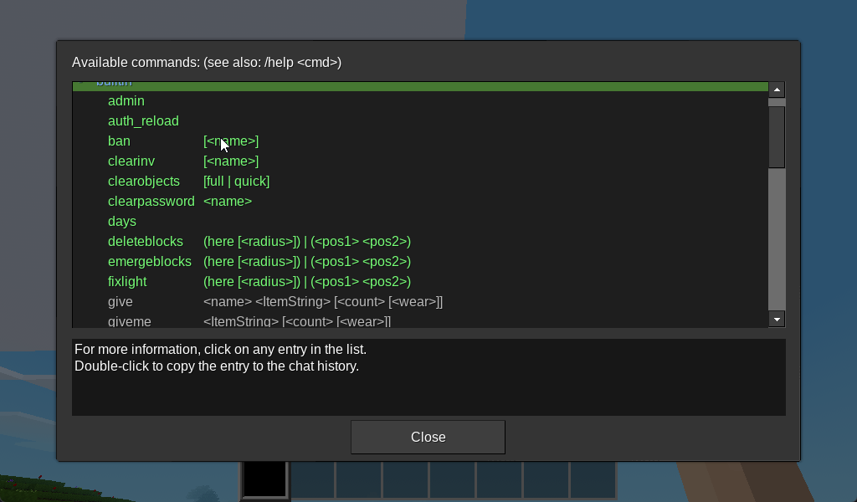Viewport: 857px width, 502px height.
Task: Select the give command entry
Action: point(420,301)
